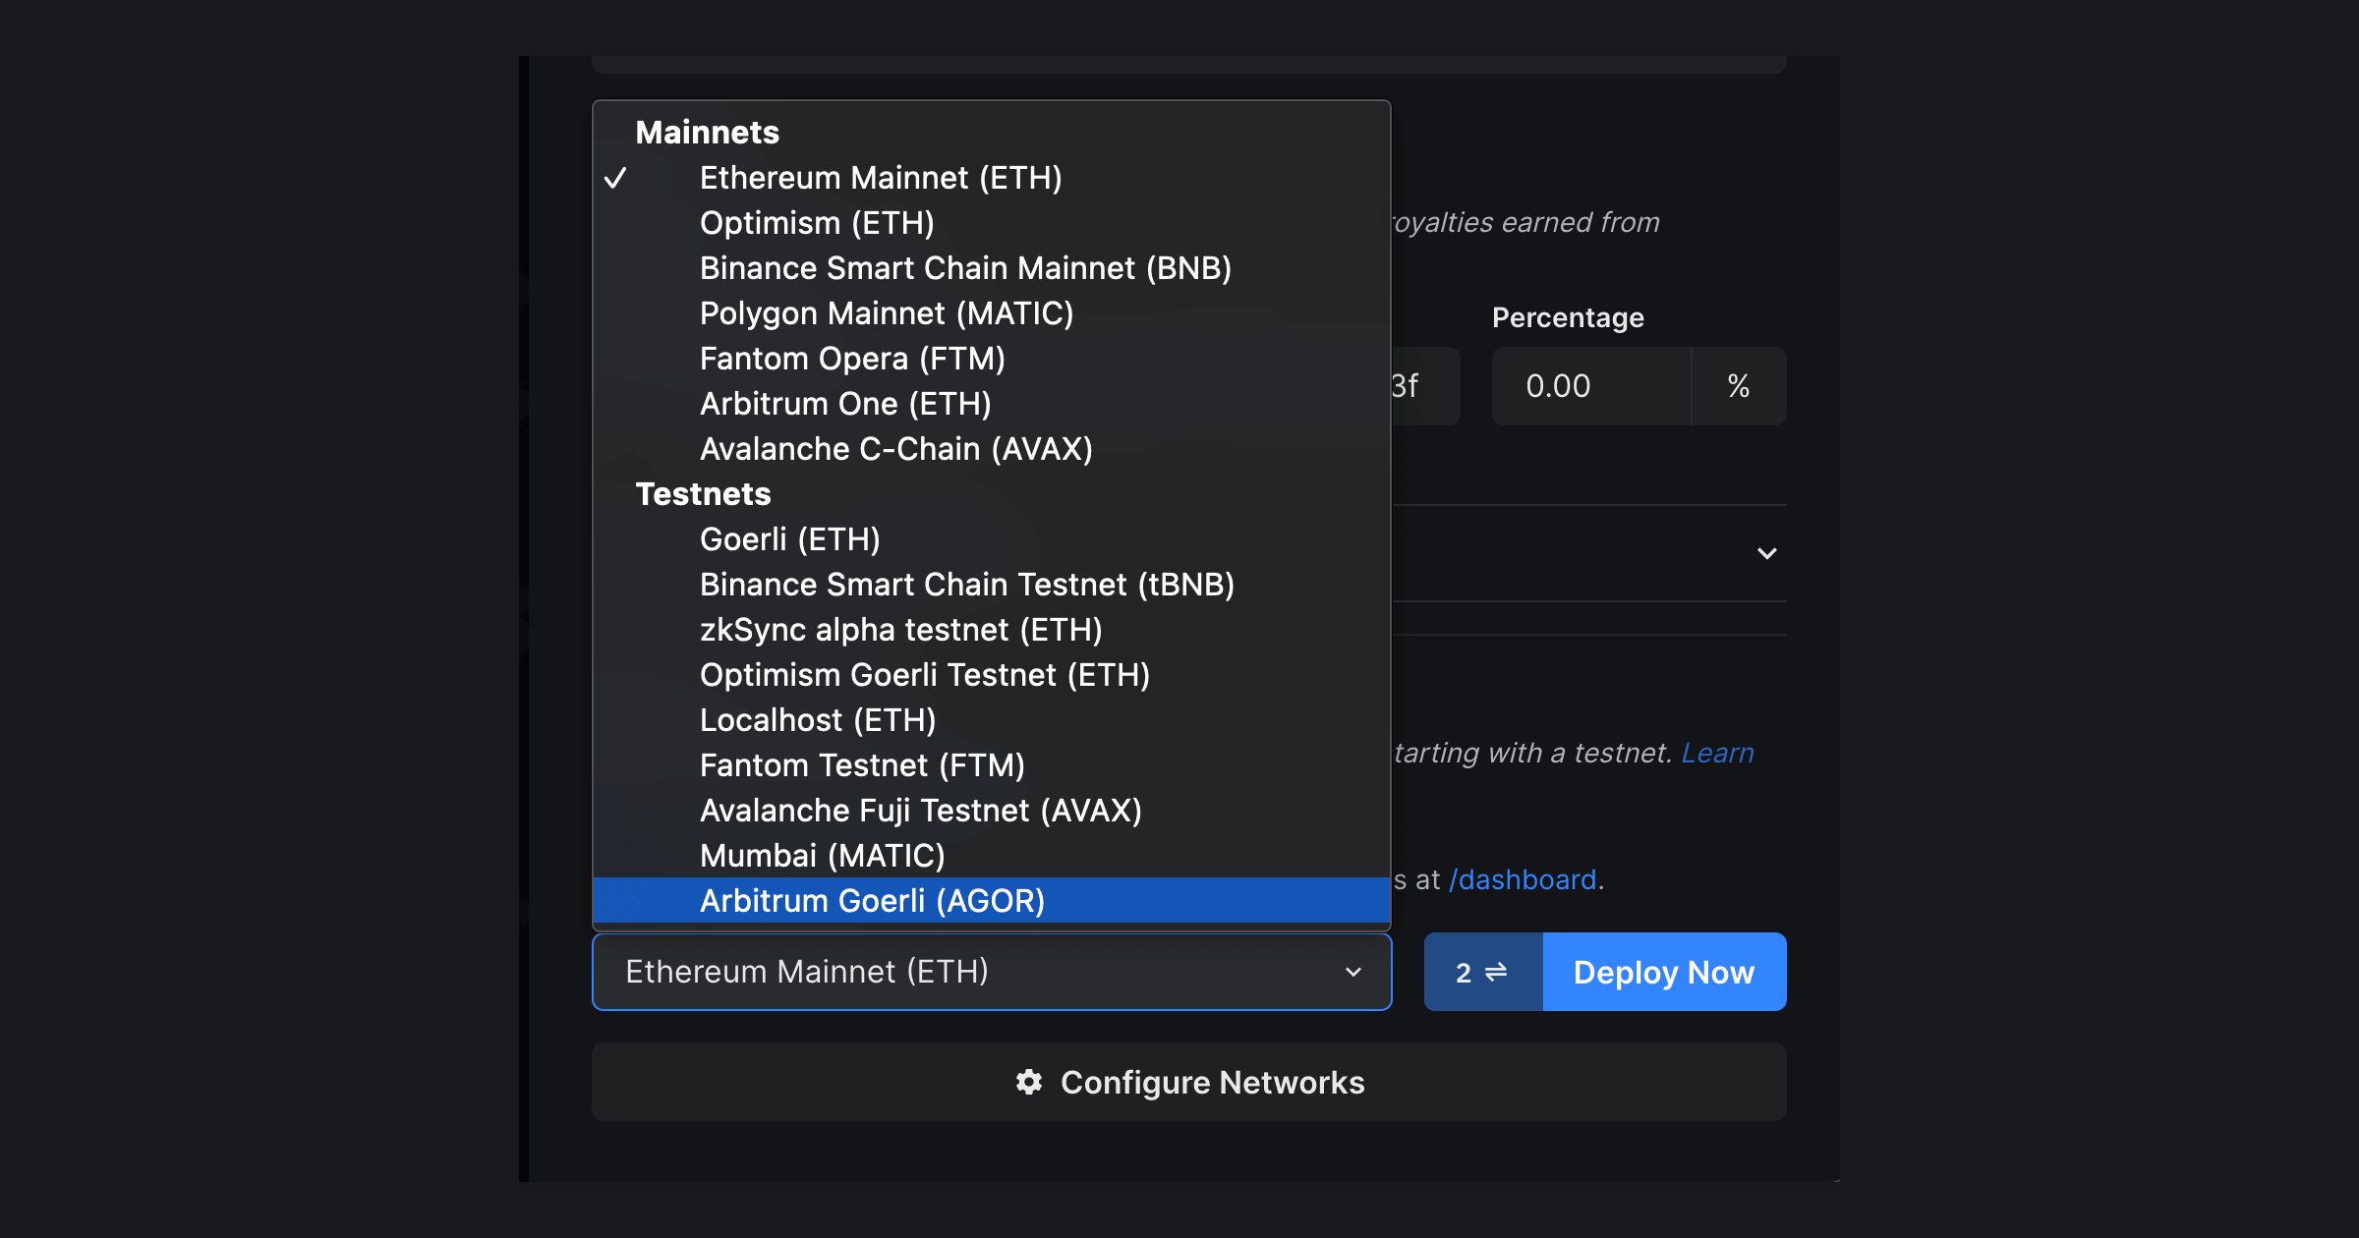Click the chevron inside the network select box

click(1353, 972)
